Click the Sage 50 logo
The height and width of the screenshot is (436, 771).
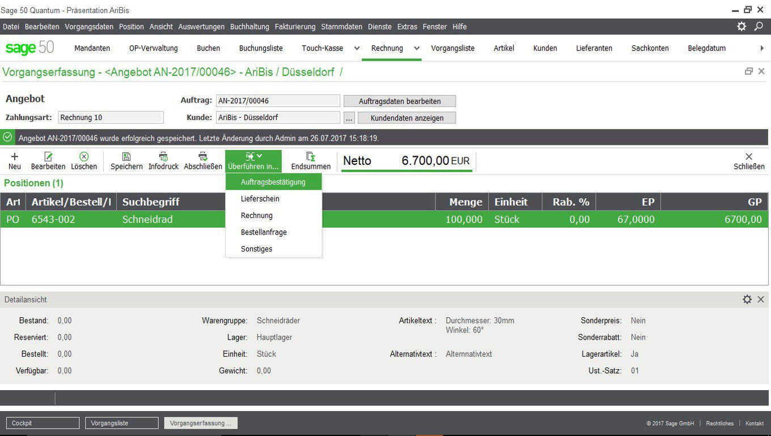(30, 48)
